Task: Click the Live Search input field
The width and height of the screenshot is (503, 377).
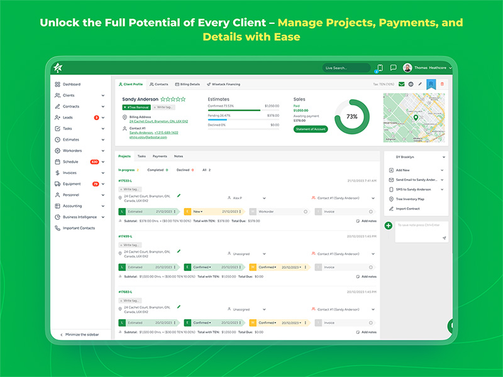Action: 346,68
